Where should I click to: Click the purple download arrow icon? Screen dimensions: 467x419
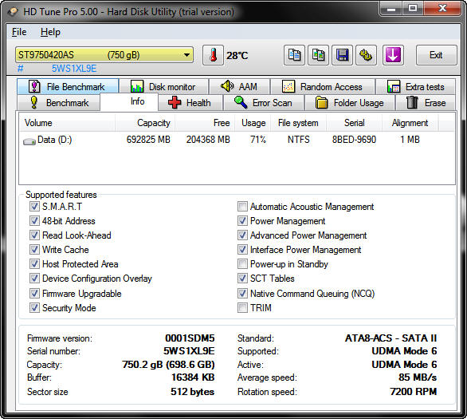coord(393,55)
